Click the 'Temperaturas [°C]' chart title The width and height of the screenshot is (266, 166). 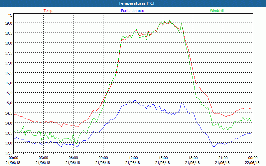coord(136,3)
